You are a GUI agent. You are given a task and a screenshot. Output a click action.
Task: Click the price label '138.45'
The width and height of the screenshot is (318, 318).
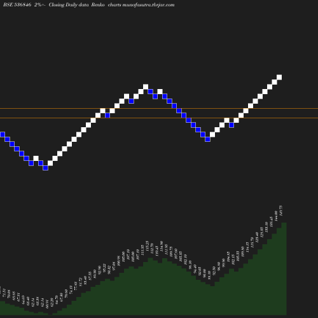coord(272,221)
